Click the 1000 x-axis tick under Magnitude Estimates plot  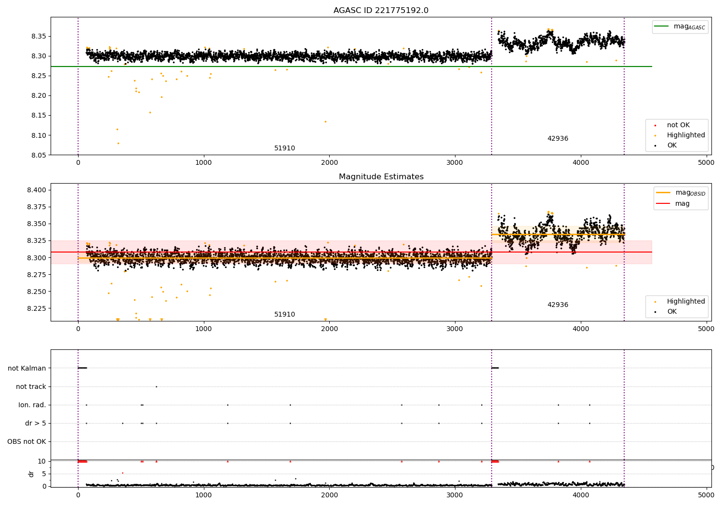pos(203,329)
